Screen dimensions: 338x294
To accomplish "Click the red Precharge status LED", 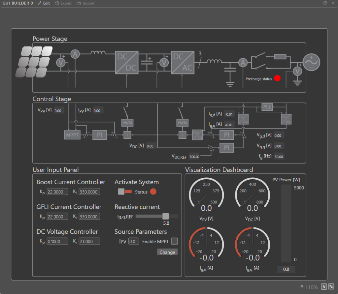I will click(277, 78).
